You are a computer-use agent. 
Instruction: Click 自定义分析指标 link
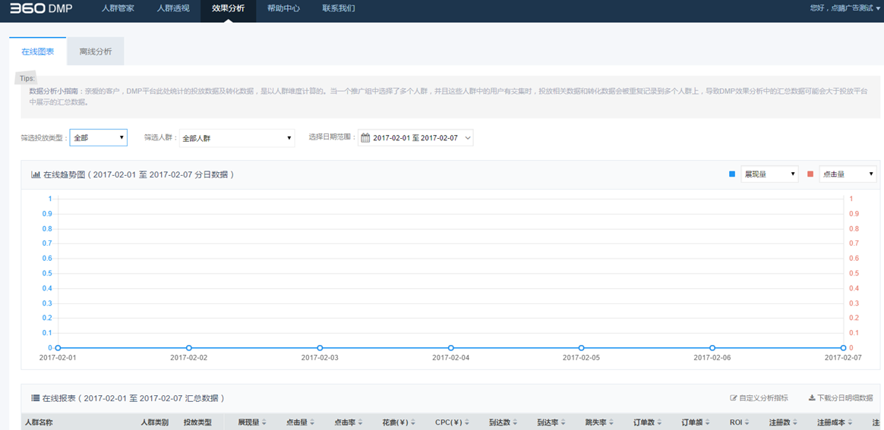tap(759, 398)
